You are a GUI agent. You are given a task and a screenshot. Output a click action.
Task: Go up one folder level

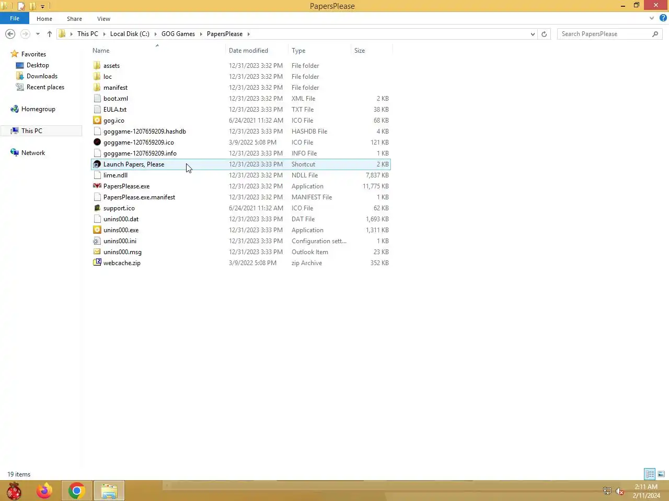(50, 34)
